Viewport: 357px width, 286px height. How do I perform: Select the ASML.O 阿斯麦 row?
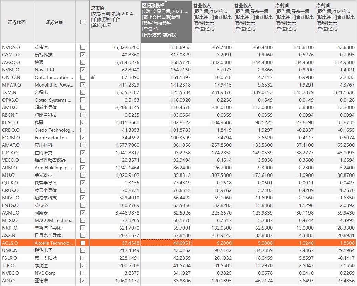(x=11, y=213)
